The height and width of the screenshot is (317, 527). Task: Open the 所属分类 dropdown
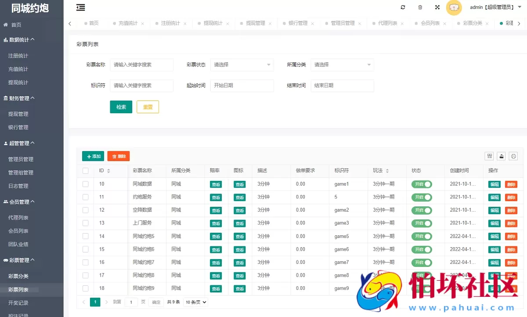(x=342, y=65)
